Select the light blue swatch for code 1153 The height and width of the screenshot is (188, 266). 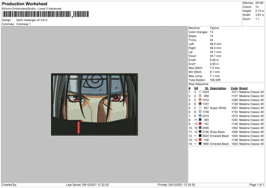pyautogui.click(x=200, y=112)
